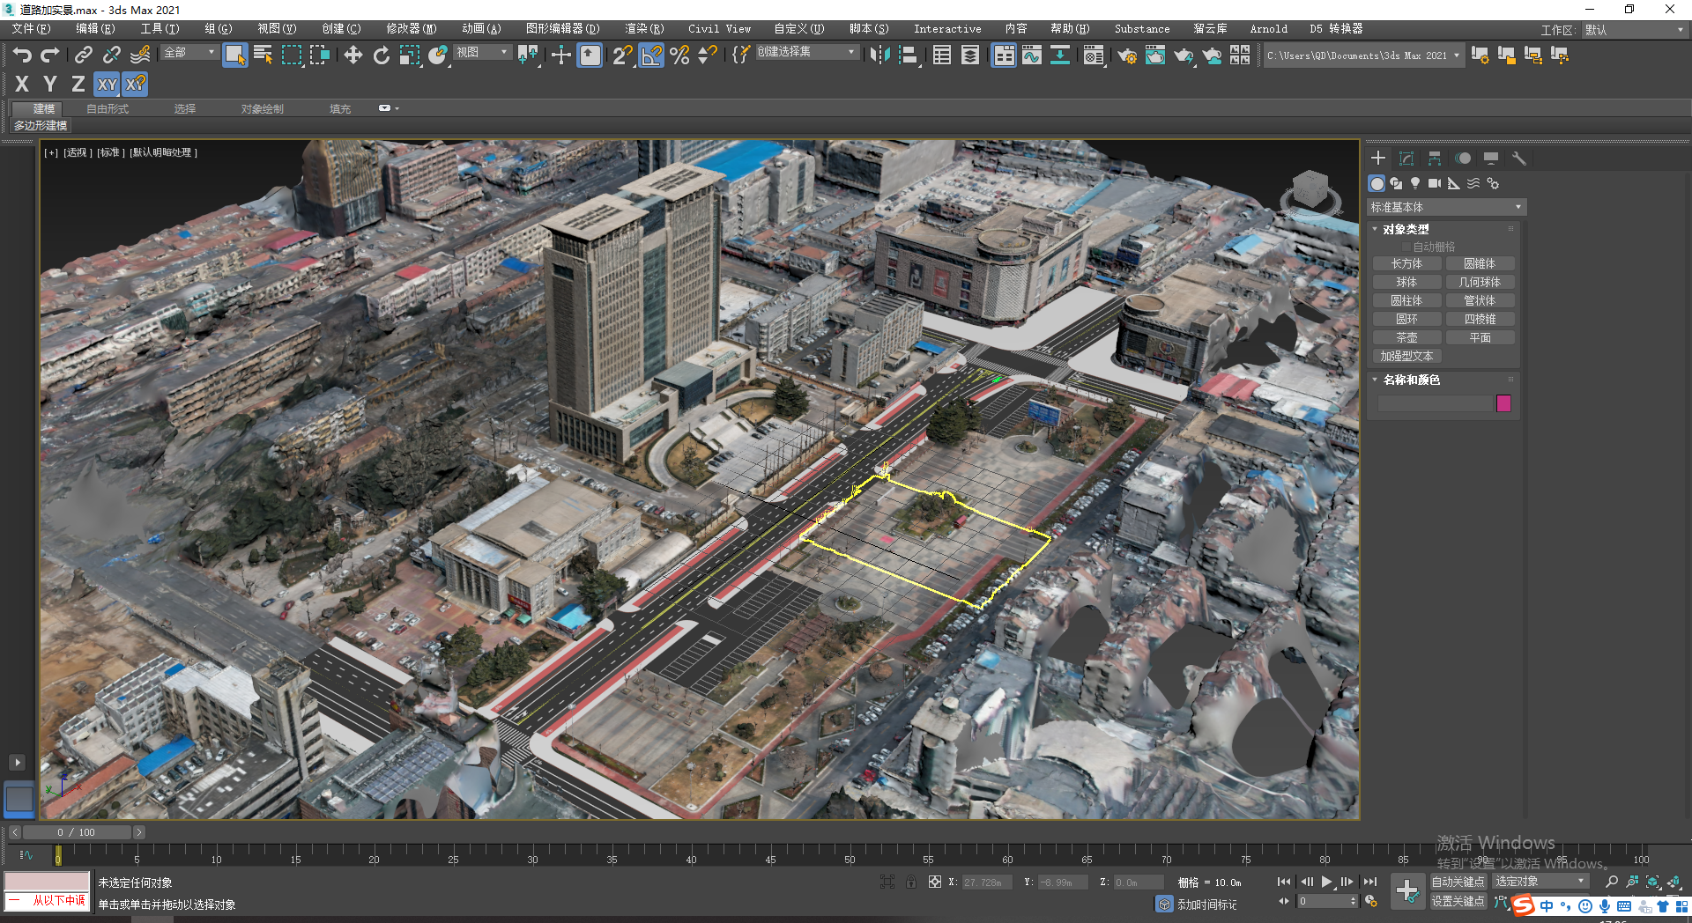The width and height of the screenshot is (1692, 923).
Task: Open the Utilities wrench panel
Action: (x=1518, y=159)
